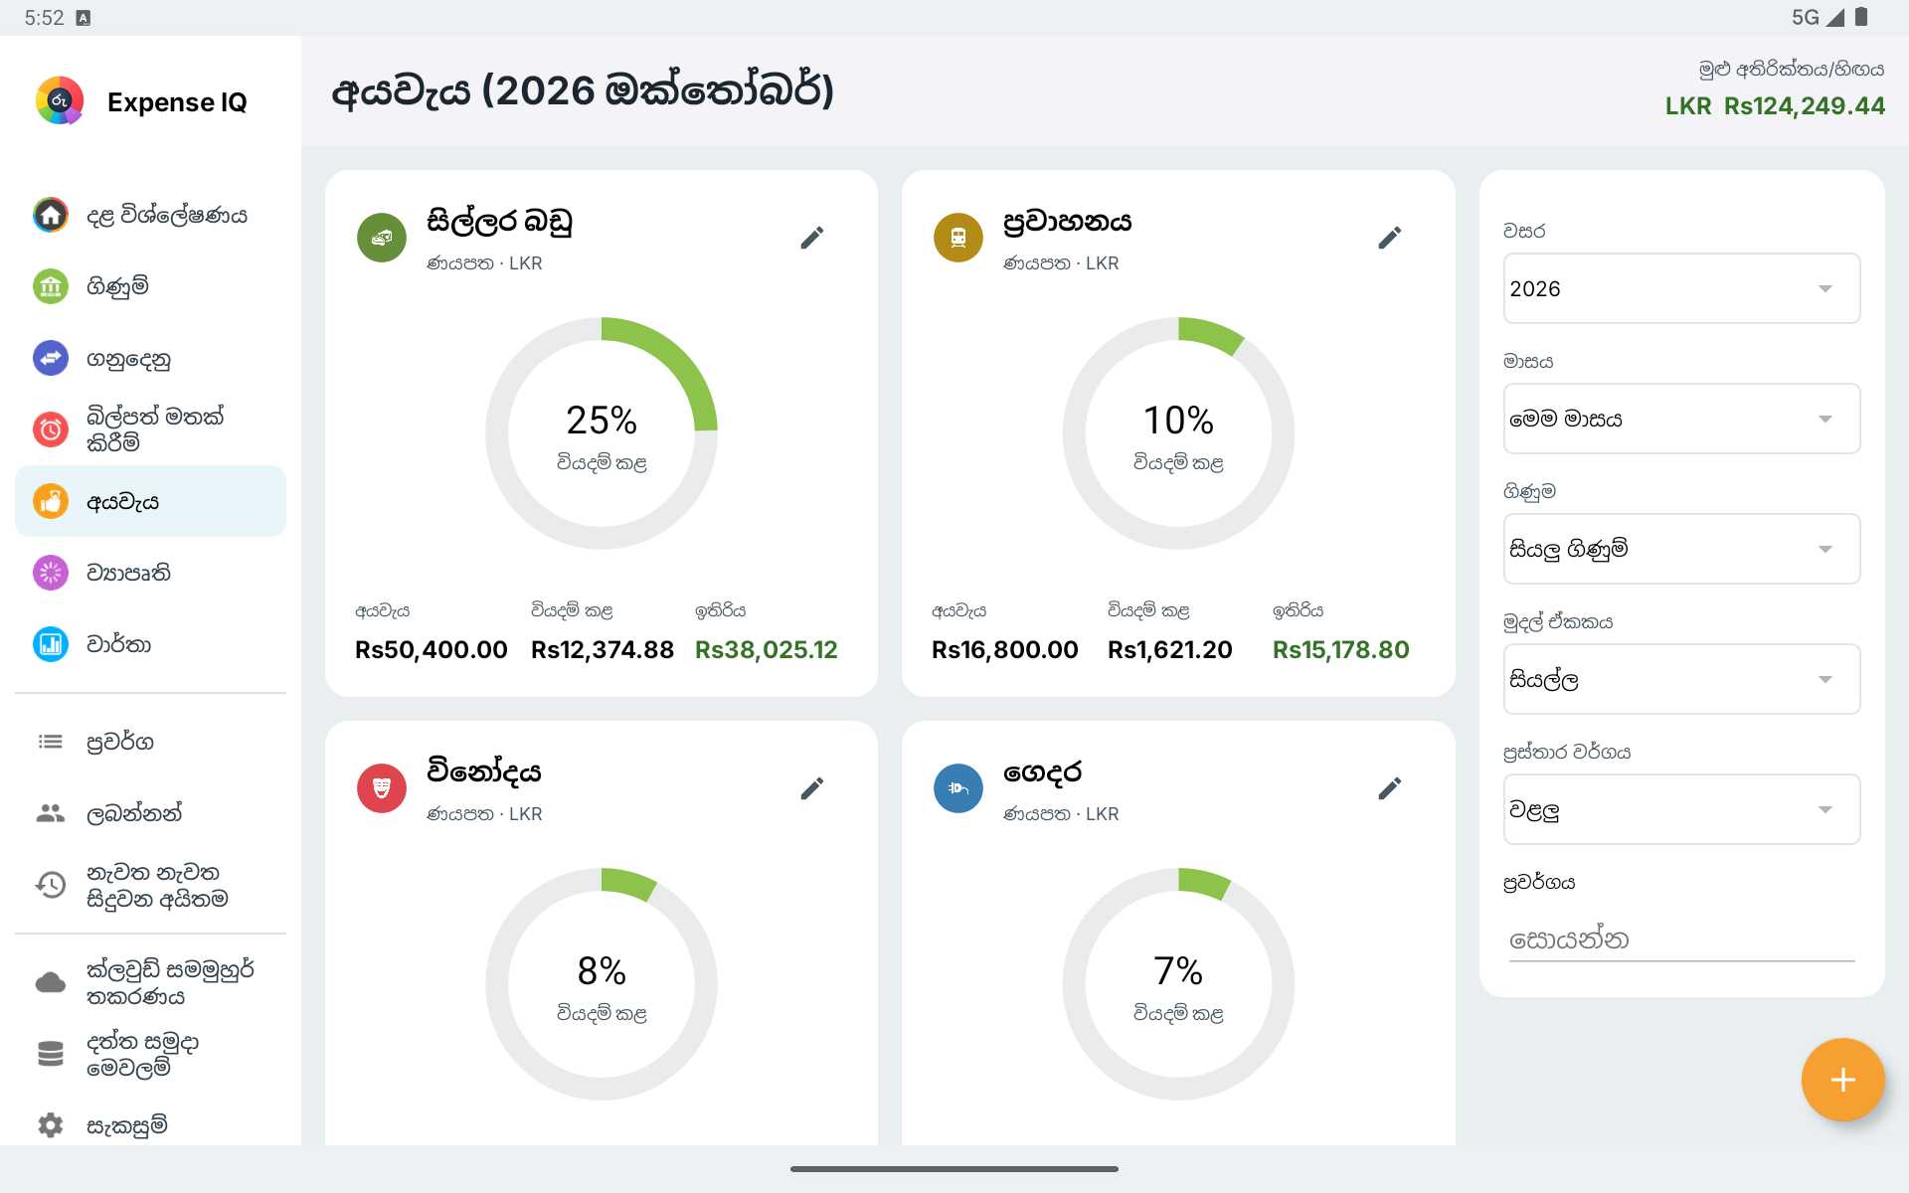1909x1193 pixels.
Task: Open the ප්‍රස්තාර වර්ගය chart type dropdown
Action: pyautogui.click(x=1681, y=809)
